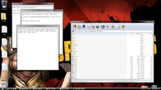This screenshot has height=90, width=161.
Task: Click inside the Step 3 Notepad text area
Action: click(37, 49)
